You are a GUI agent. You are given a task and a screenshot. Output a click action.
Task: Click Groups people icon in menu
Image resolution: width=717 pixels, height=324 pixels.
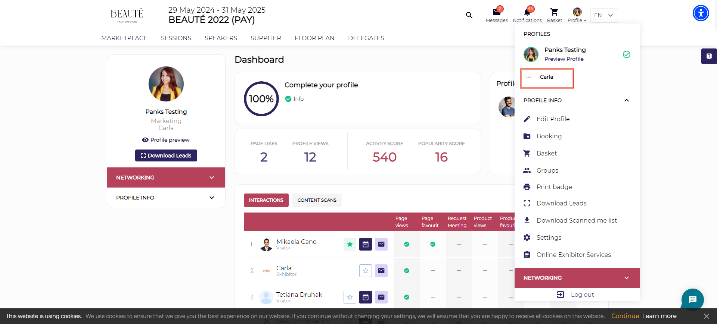(x=527, y=170)
